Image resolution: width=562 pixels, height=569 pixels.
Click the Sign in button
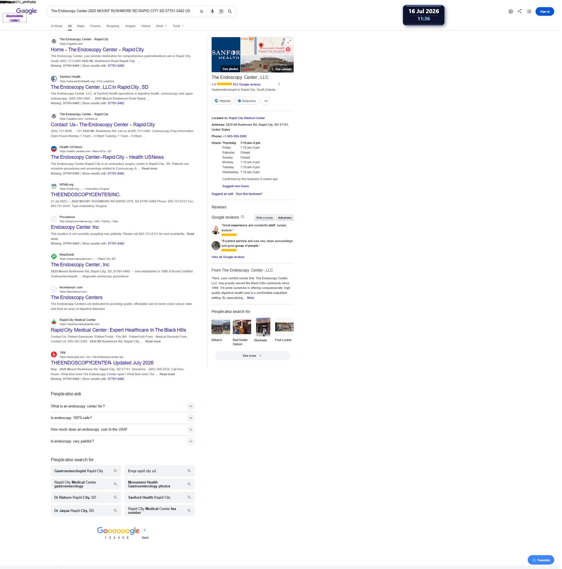pos(545,12)
